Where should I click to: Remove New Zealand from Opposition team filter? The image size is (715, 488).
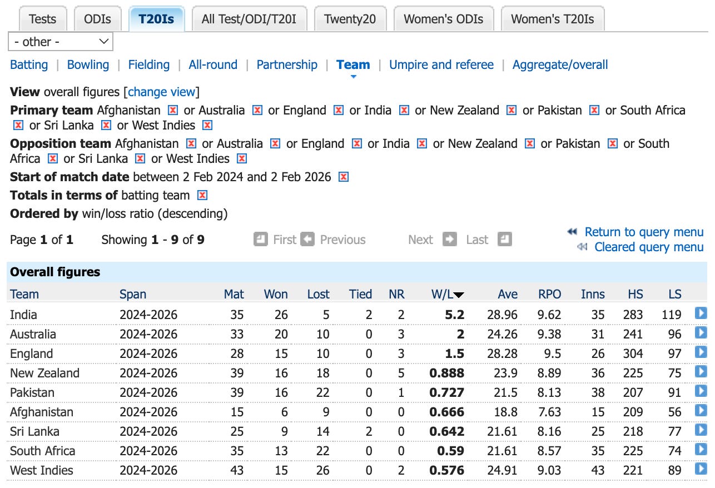click(530, 143)
